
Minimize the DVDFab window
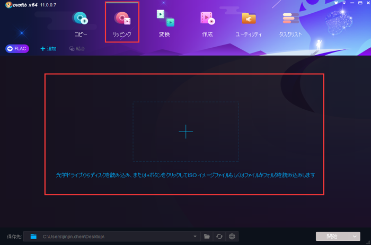click(352, 3)
